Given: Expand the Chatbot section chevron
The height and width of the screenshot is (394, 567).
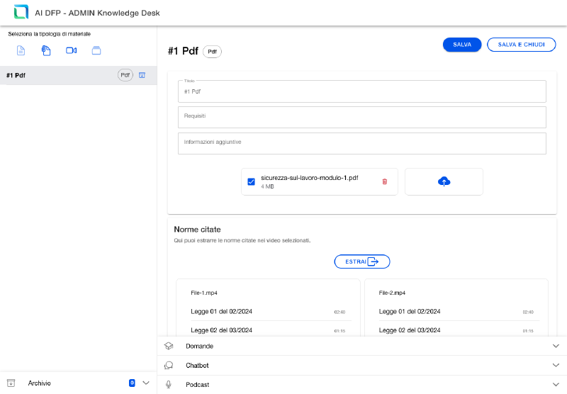Looking at the screenshot, I should [x=556, y=365].
